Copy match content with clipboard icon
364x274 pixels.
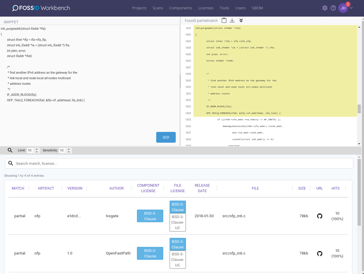point(224,20)
